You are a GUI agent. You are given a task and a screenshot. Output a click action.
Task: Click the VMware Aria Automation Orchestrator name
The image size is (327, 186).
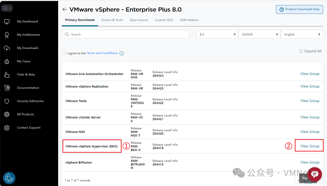point(94,74)
